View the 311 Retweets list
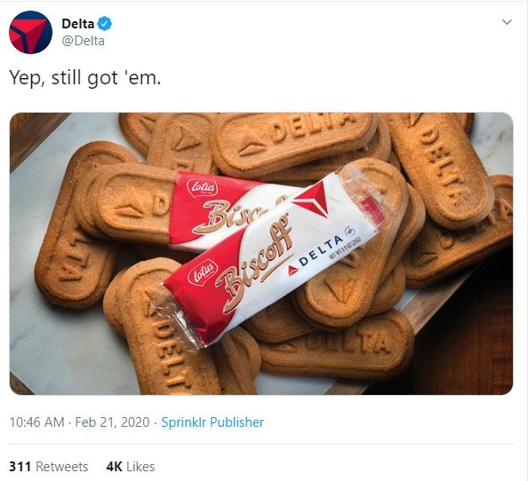Viewport: 528px width, 481px height. point(49,467)
